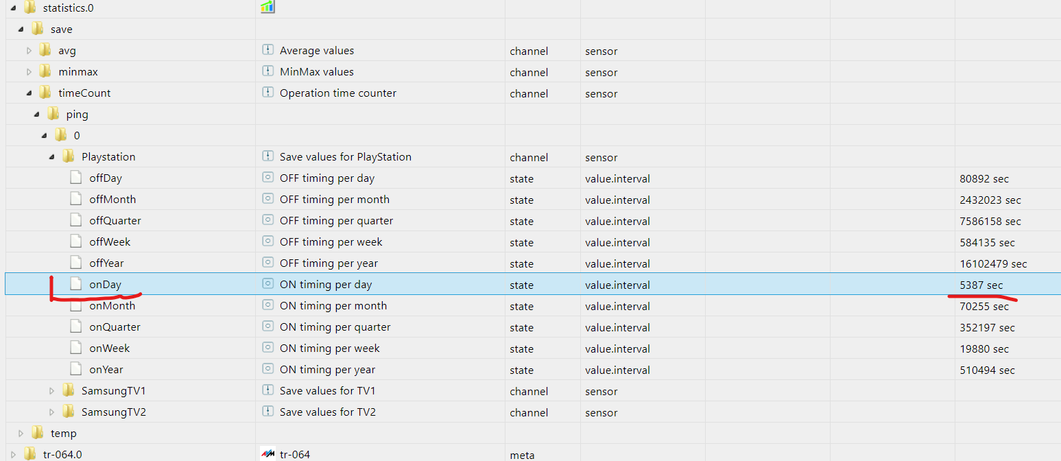Select the offYear tree item
This screenshot has height=461, width=1061.
(106, 263)
